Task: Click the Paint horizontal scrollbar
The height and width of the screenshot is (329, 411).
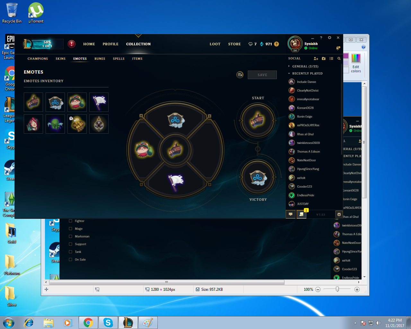Action: tap(167, 282)
